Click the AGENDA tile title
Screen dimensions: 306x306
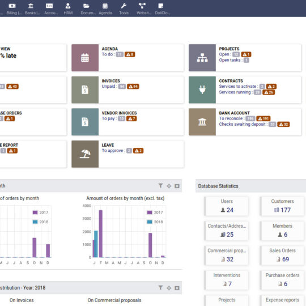click(110, 49)
